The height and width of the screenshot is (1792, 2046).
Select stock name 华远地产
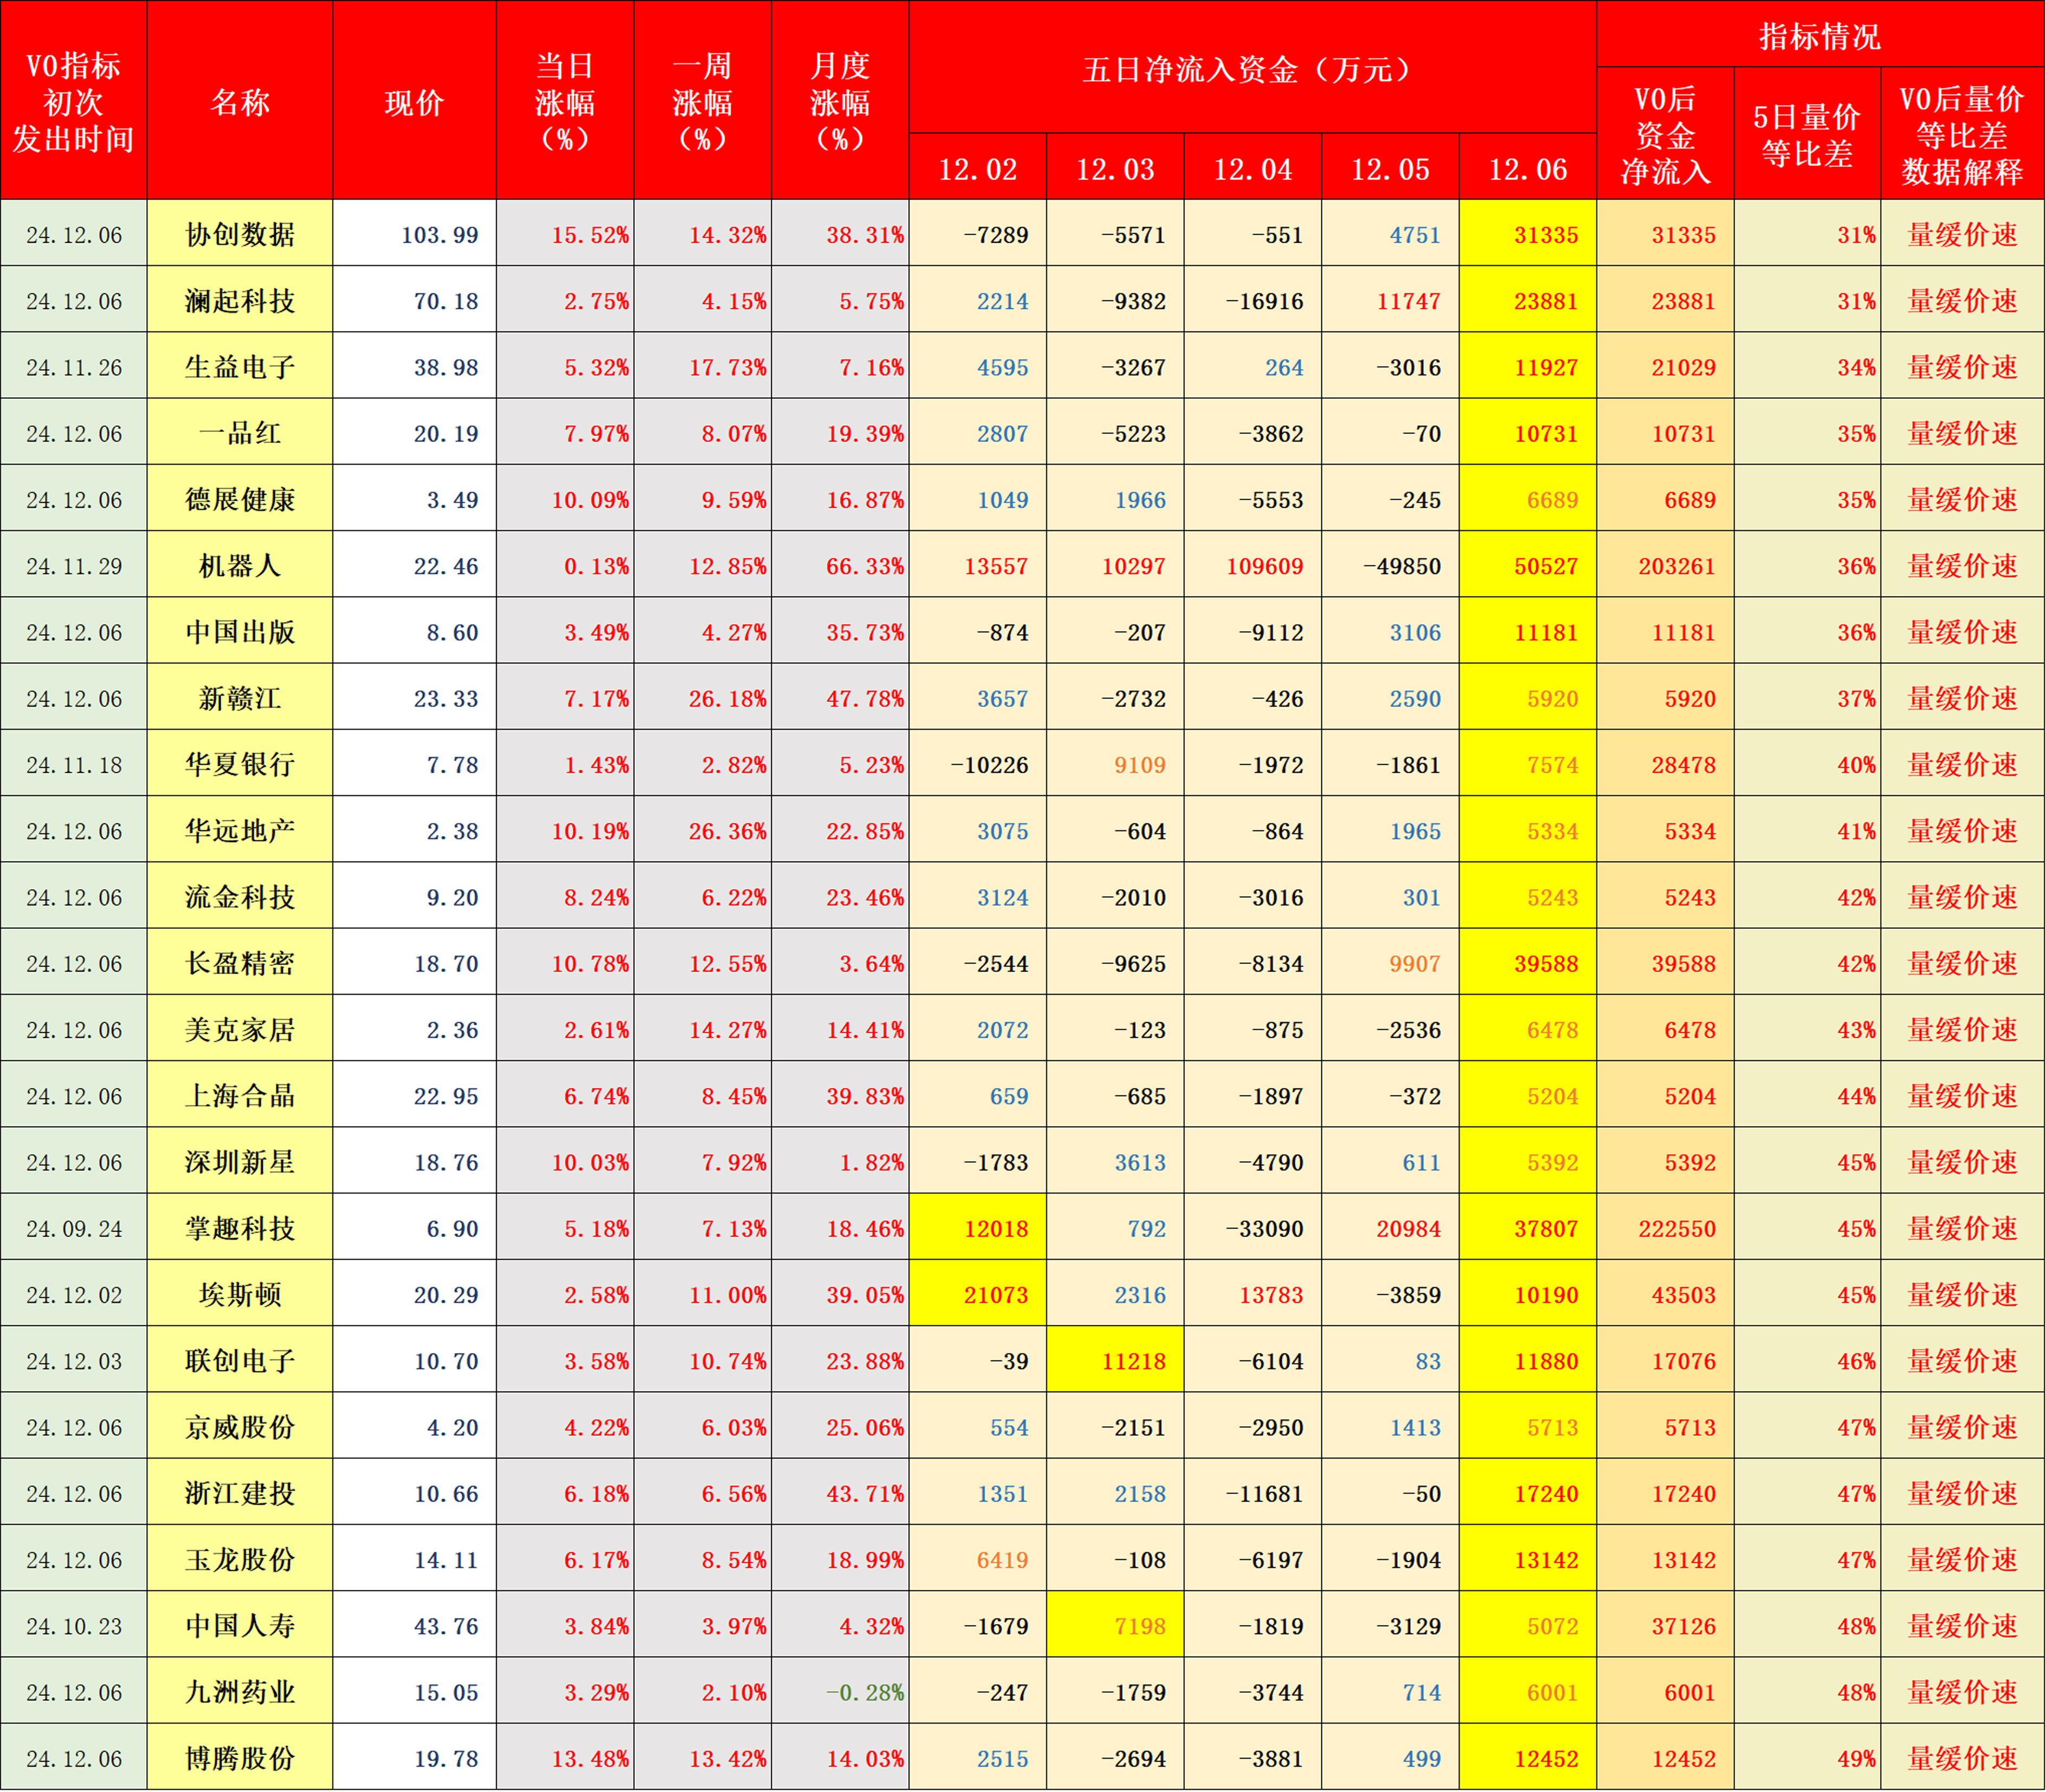click(240, 830)
